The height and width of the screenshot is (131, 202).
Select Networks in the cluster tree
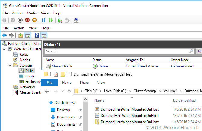[24, 87]
